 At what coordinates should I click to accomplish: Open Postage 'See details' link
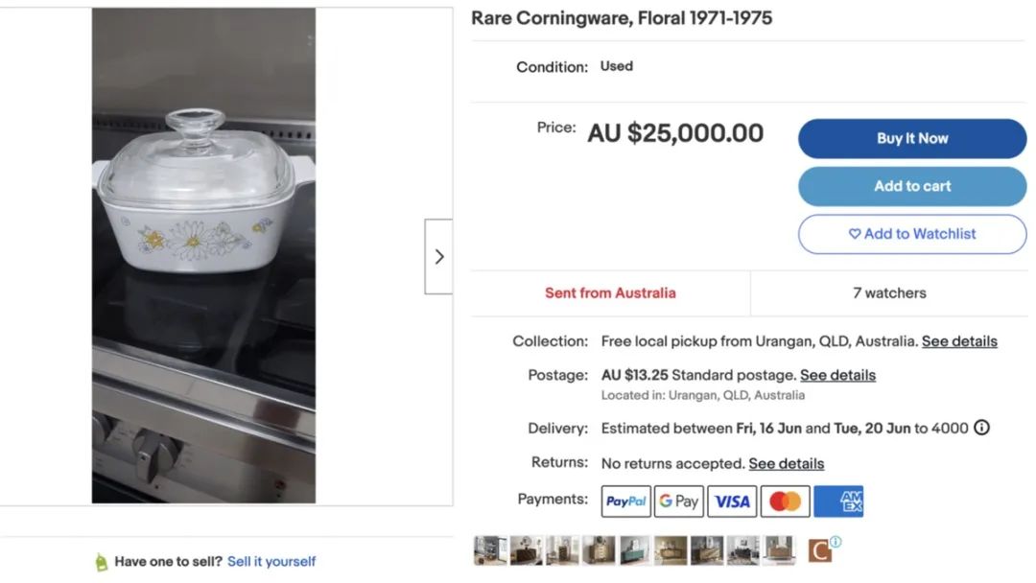coord(837,375)
